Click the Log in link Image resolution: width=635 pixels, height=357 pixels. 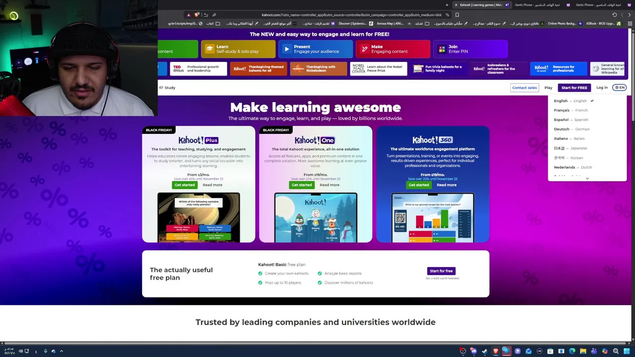tap(602, 88)
